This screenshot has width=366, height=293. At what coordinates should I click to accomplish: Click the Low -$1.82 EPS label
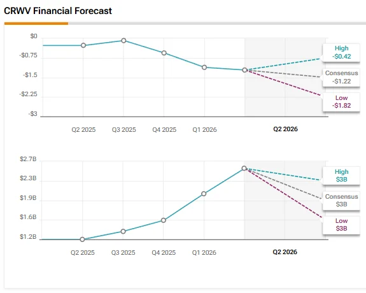point(341,102)
